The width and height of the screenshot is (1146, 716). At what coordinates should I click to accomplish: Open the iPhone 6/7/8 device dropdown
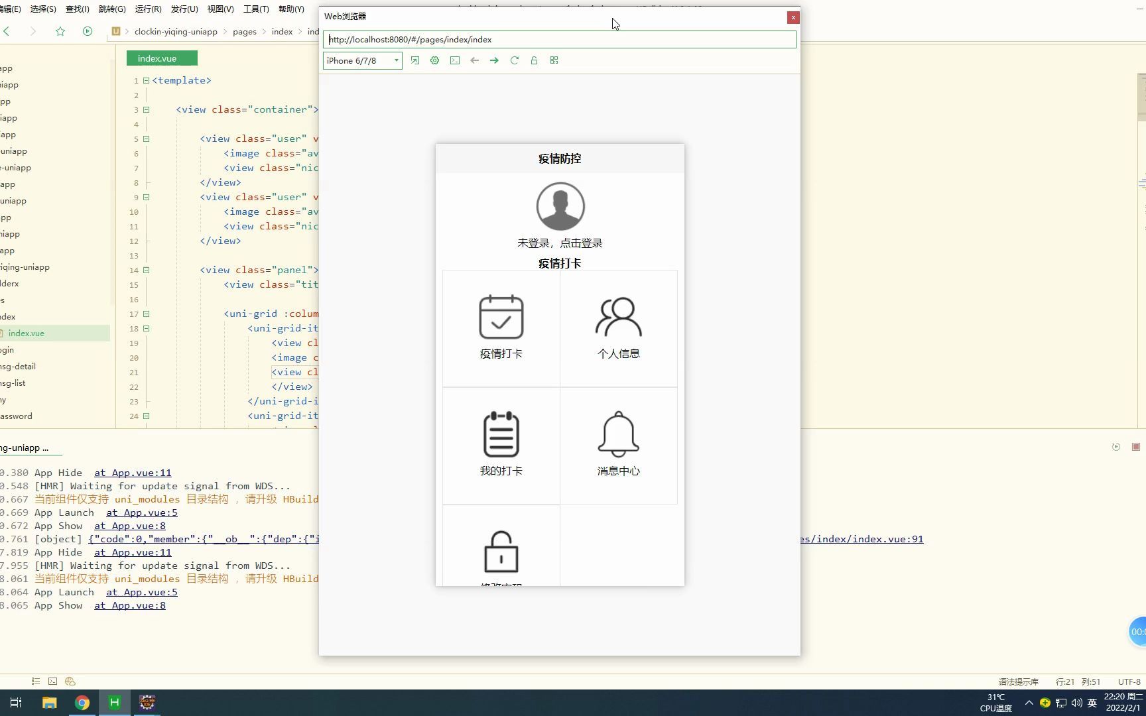362,60
